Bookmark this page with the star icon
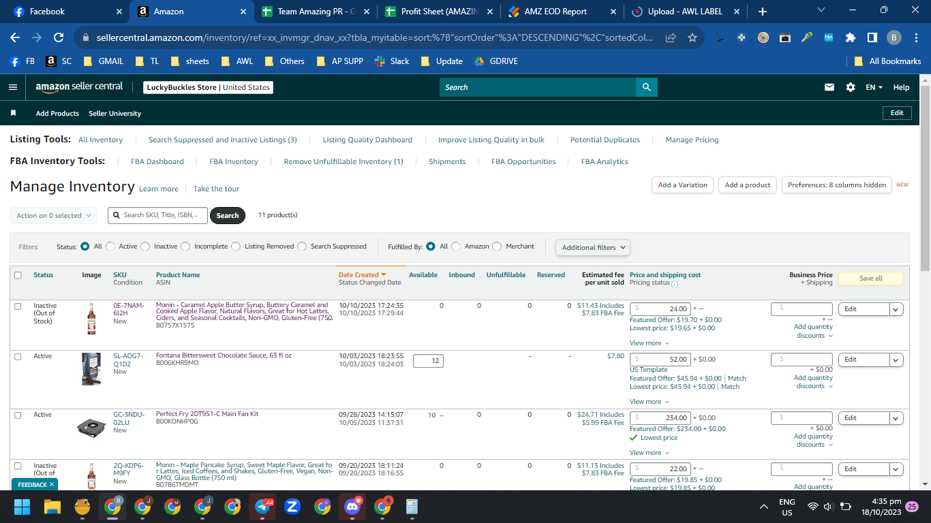The width and height of the screenshot is (931, 523). click(692, 38)
